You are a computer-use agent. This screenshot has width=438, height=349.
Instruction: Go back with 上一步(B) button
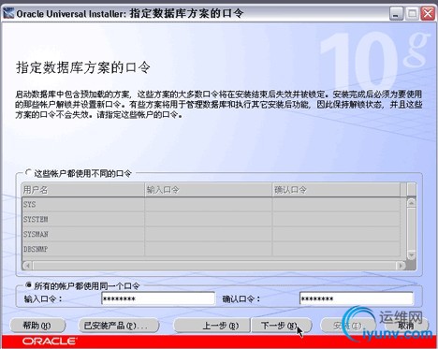point(212,326)
